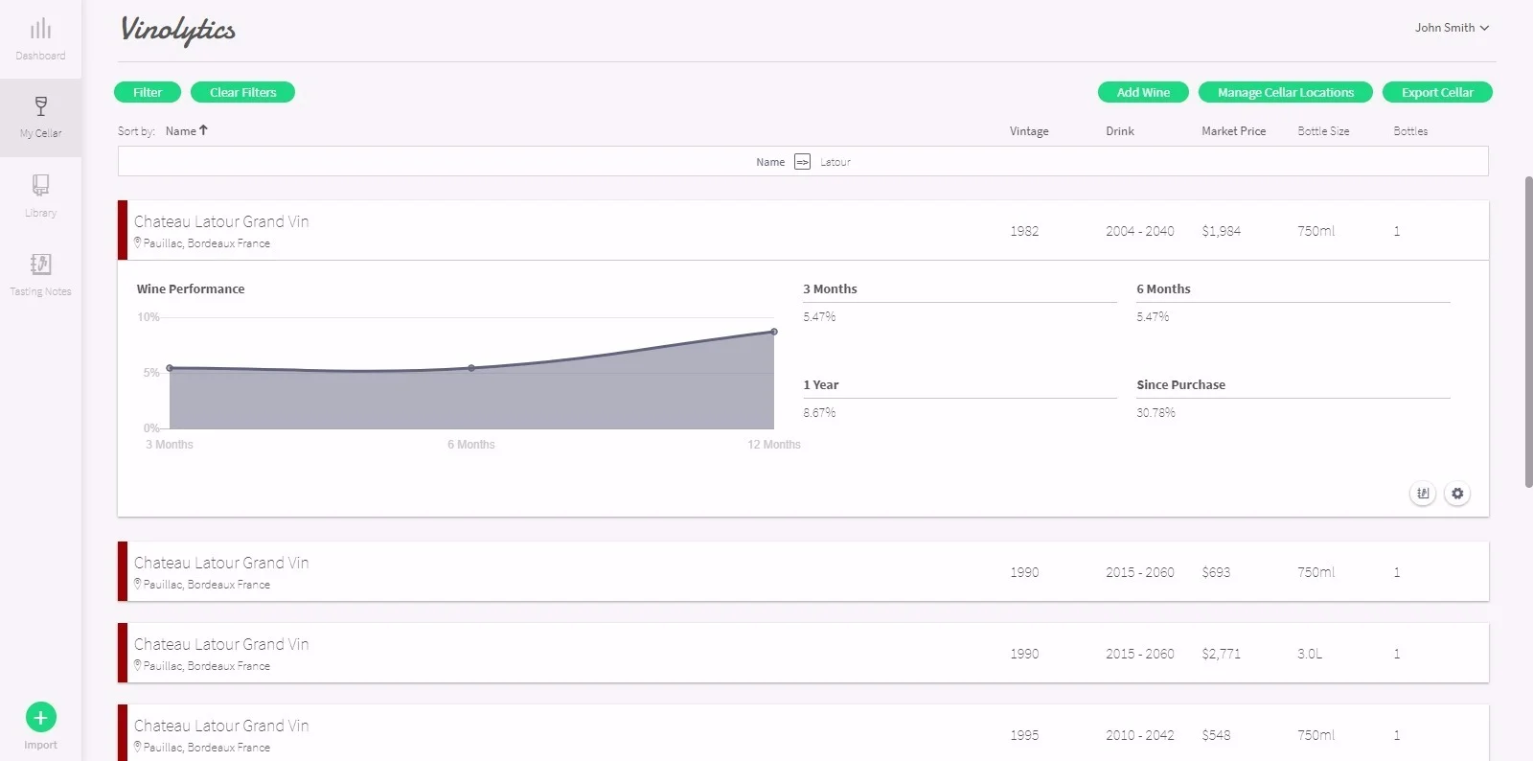Open the Dashboard bar-chart icon
Viewport: 1533px width, 761px height.
pyautogui.click(x=40, y=29)
